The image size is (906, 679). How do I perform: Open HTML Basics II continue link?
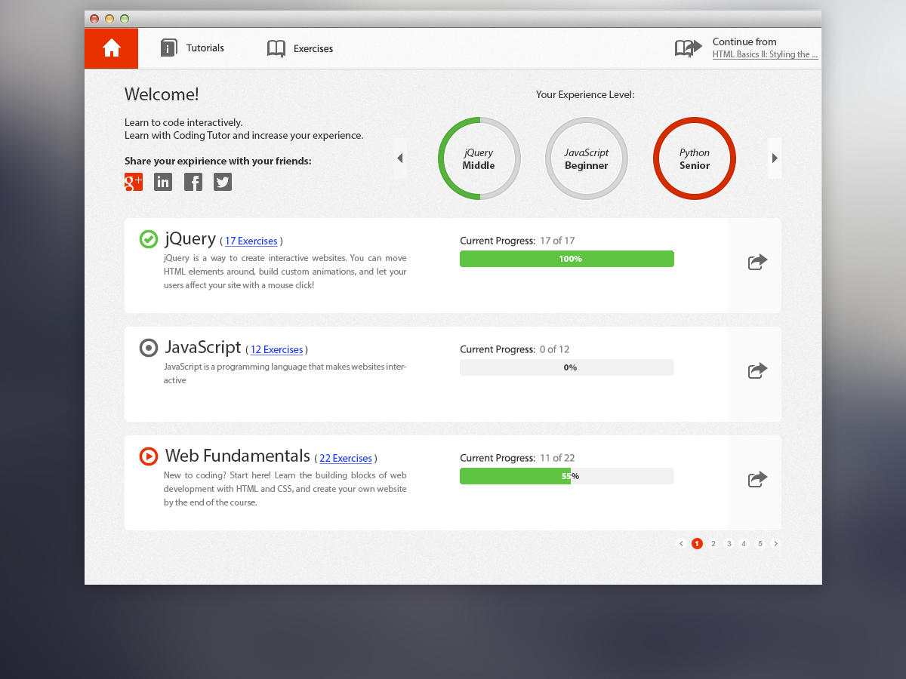(765, 54)
